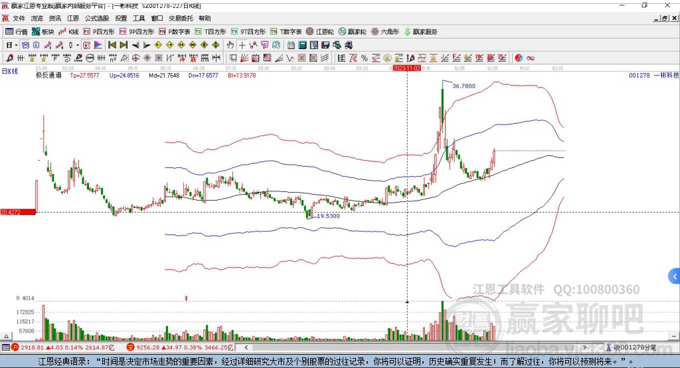Open the 窗口 menu

click(157, 18)
